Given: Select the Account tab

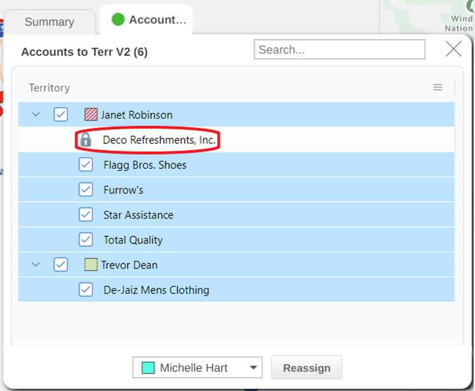Looking at the screenshot, I should (146, 20).
